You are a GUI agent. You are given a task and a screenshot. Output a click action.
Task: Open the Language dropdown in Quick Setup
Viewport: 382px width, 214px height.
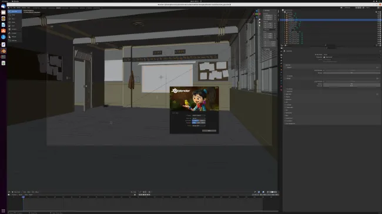click(x=199, y=116)
